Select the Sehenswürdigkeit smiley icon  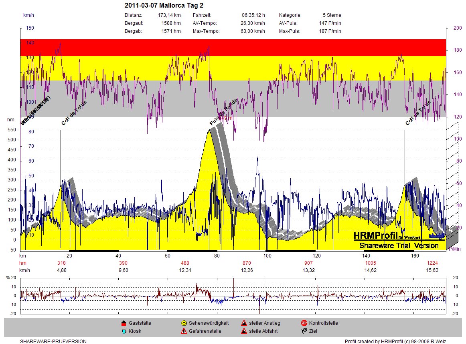184,323
